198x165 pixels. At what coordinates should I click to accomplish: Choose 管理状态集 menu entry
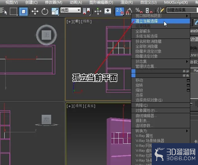pos(161,66)
